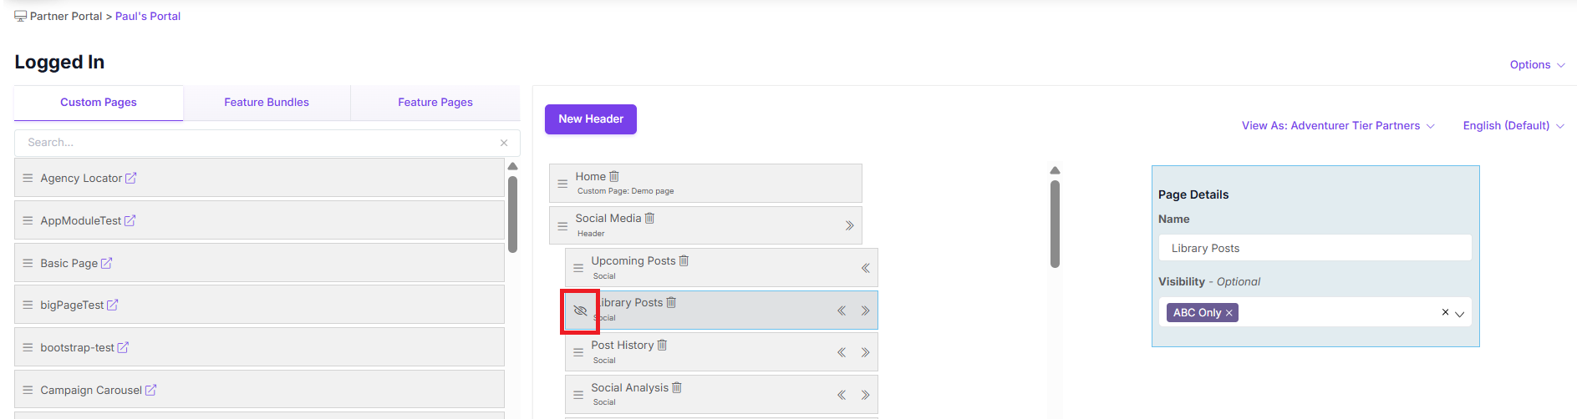1577x419 pixels.
Task: Grab the Agency Locator drag handle
Action: point(28,178)
